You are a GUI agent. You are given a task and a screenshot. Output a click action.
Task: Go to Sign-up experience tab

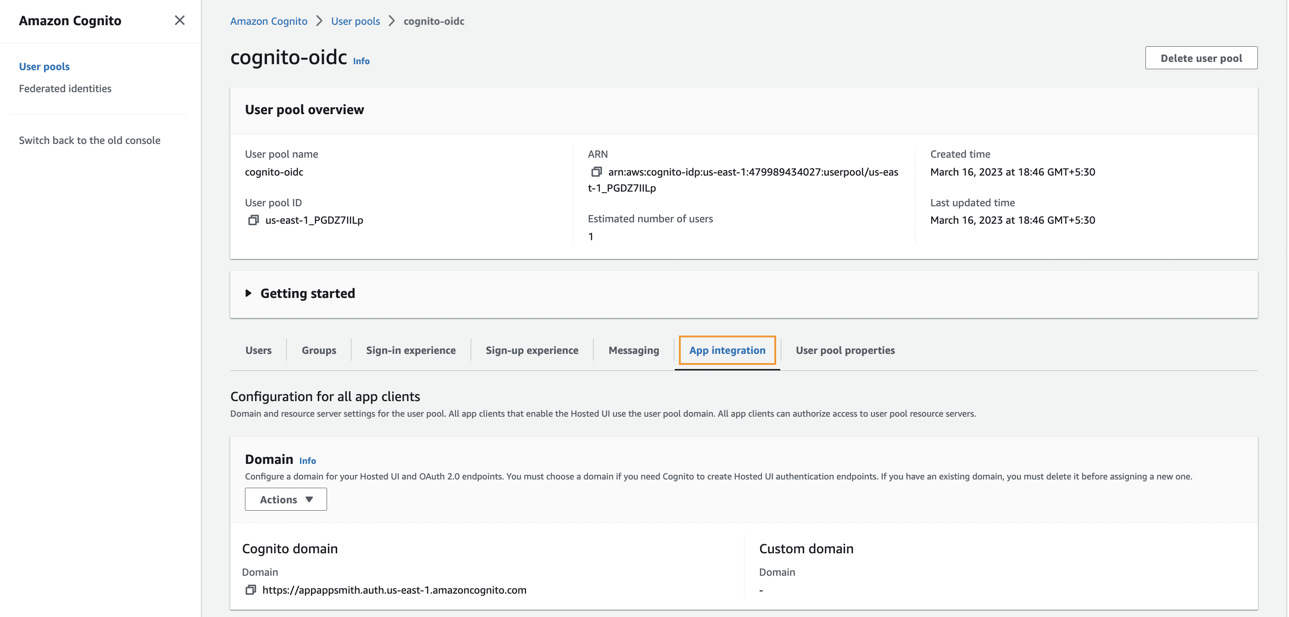[531, 350]
